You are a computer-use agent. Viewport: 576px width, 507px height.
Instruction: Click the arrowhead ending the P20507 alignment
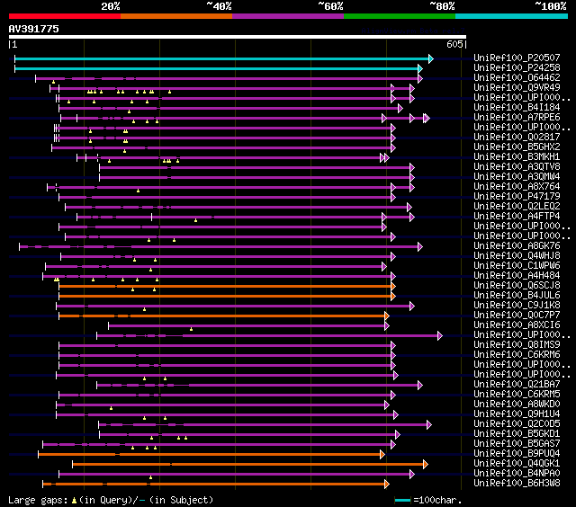431,58
